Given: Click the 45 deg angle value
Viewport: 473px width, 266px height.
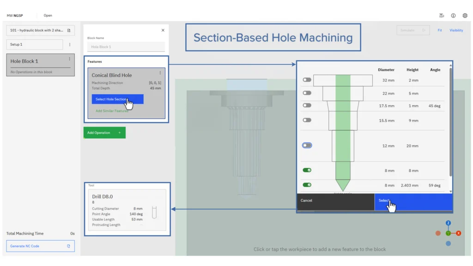Looking at the screenshot, I should tap(434, 106).
